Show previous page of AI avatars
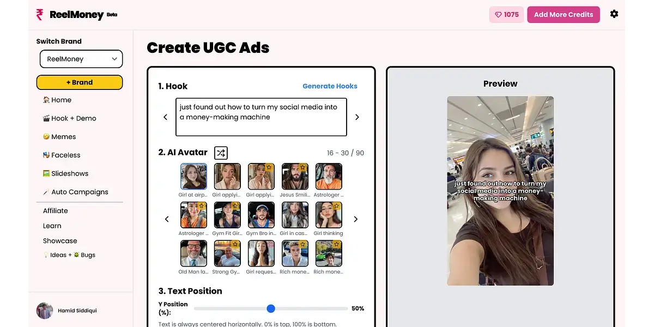Image resolution: width=654 pixels, height=327 pixels. [167, 219]
